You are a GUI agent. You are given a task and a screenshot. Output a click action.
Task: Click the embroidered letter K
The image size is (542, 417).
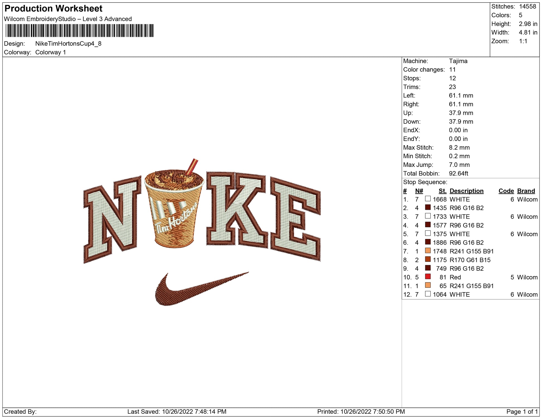237,210
